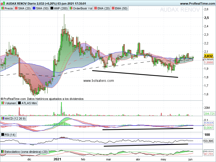The image size is (216, 162).
Task: Select the Precio legend item
Action: pyautogui.click(x=7, y=8)
